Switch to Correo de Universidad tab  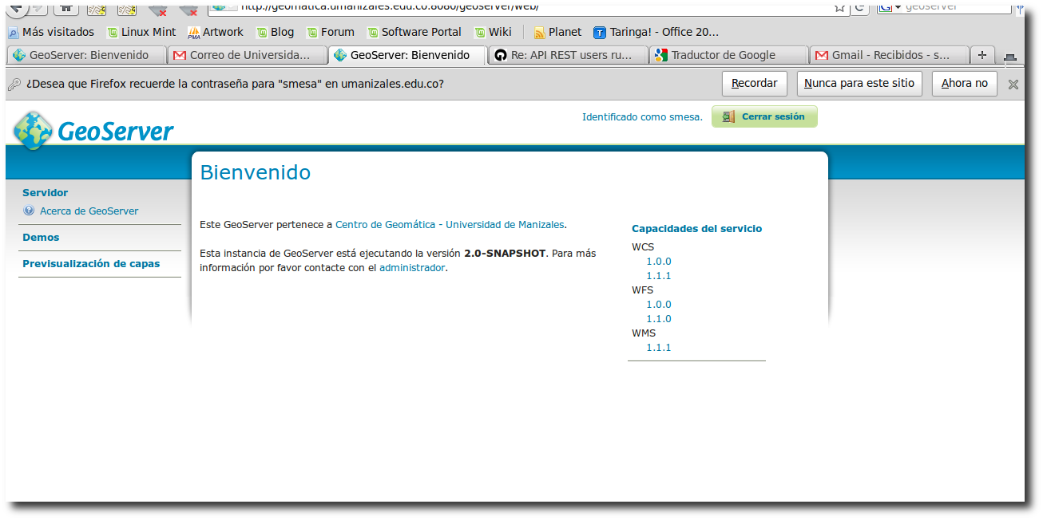(247, 55)
